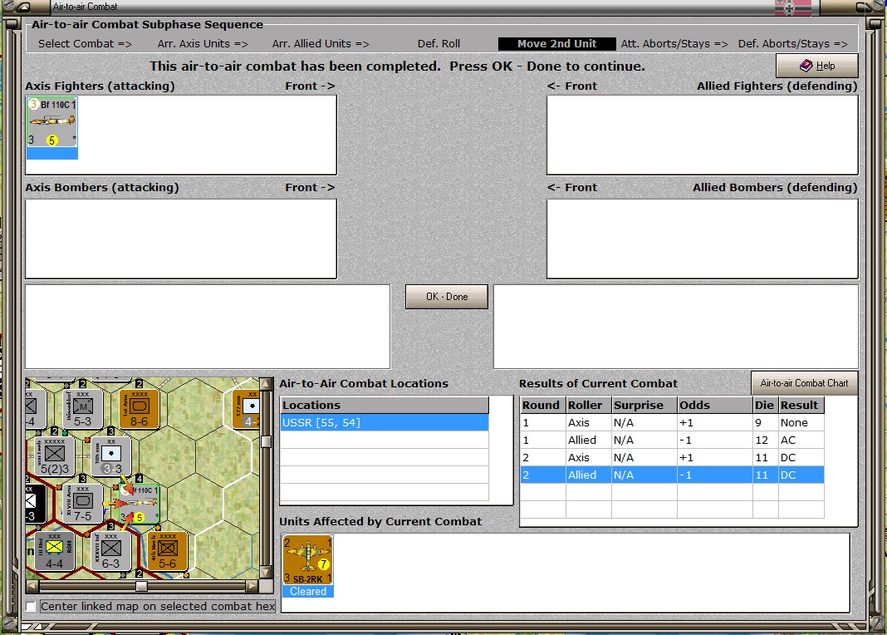
Task: Enable Center linked map on selected combat hex
Action: 31,607
